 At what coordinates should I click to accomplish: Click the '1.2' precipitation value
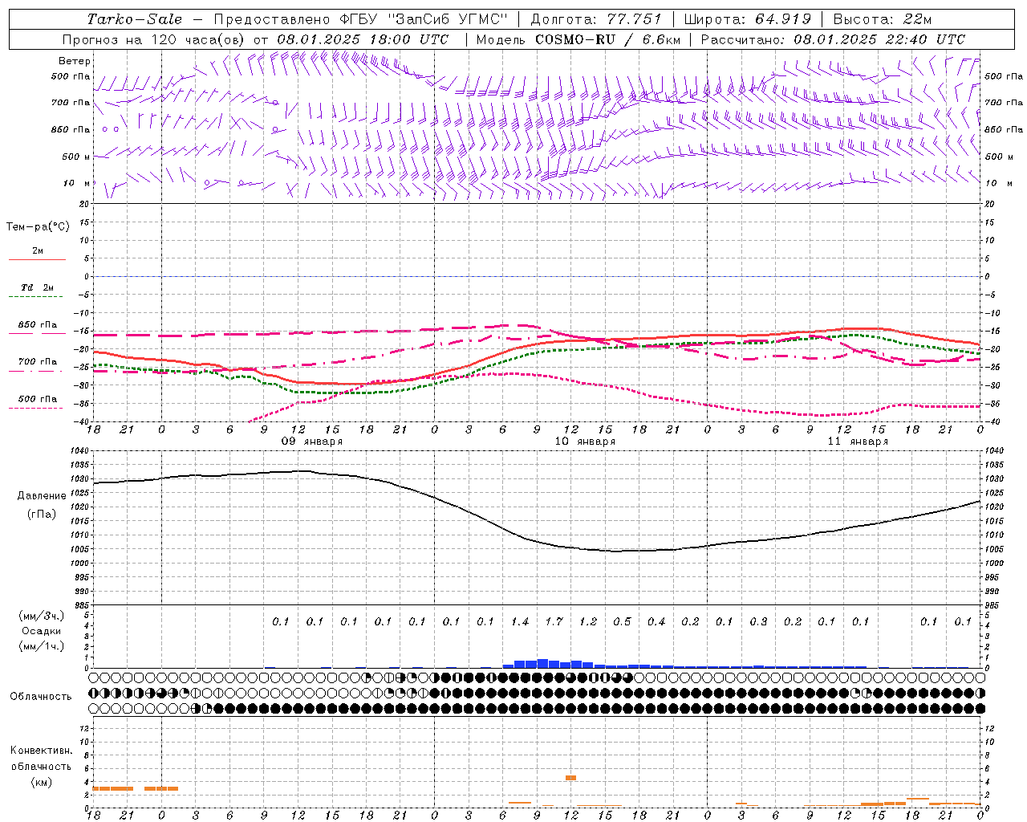pyautogui.click(x=588, y=622)
